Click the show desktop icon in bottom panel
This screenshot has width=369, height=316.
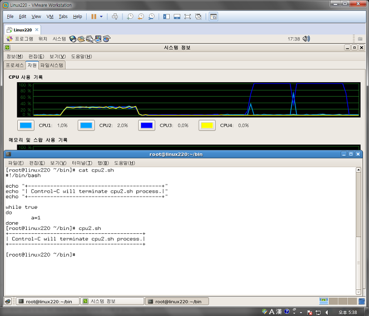pyautogui.click(x=8, y=301)
